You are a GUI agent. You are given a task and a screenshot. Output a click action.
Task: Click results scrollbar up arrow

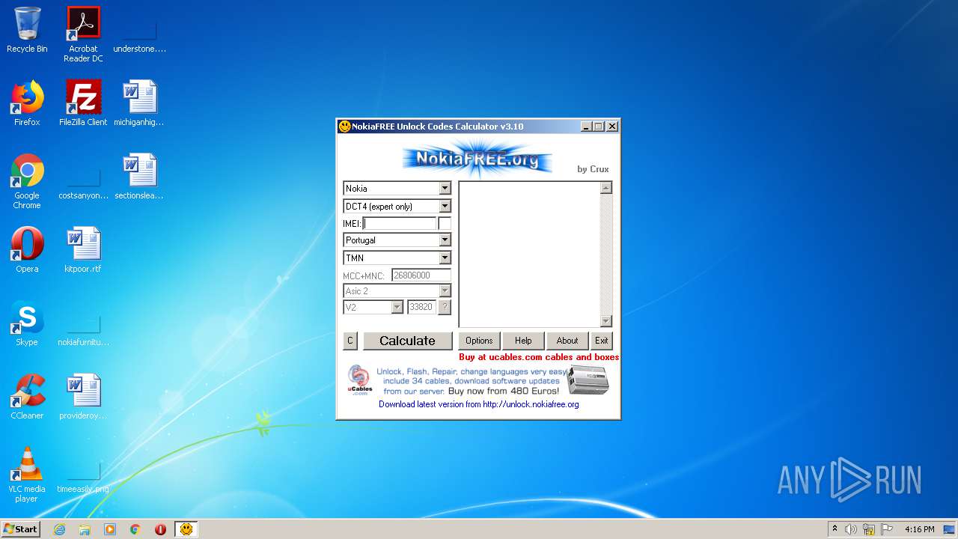606,188
